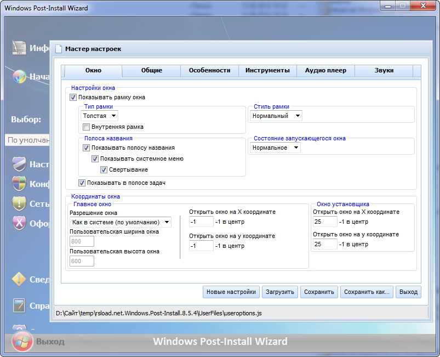Open the Стиль рамки dropdown

click(277, 116)
